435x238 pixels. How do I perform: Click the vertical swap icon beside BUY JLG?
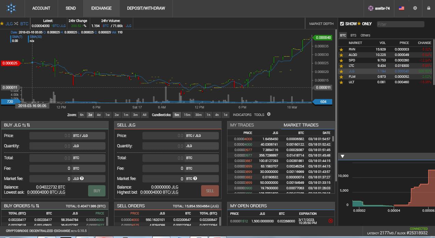tap(28, 125)
